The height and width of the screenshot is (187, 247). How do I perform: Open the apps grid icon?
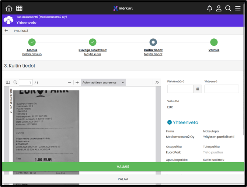tap(19, 8)
